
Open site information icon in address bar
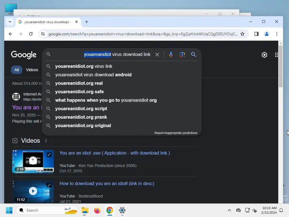(x=43, y=34)
